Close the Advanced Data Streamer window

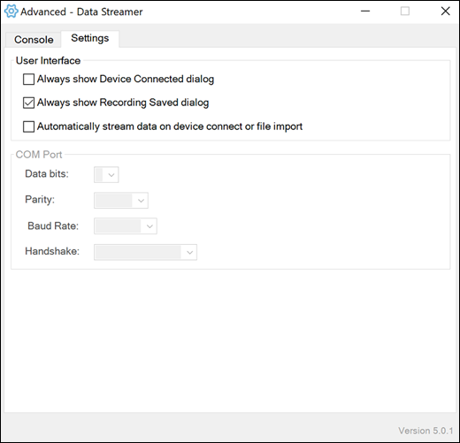(445, 11)
